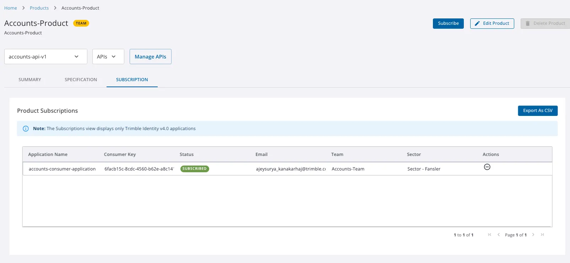Go to the previous page arrow
Screen dimensions: 570x263
pos(499,235)
